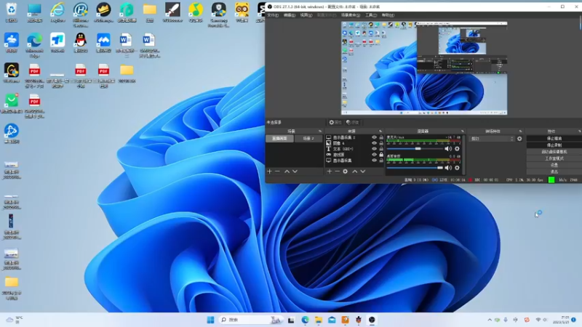582x327 pixels.
Task: Open Mail app from the taskbar
Action: 332,320
